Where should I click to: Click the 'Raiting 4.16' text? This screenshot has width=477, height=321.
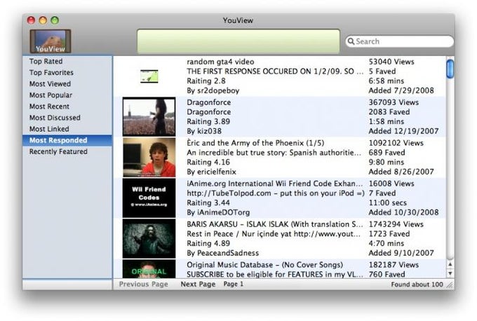pos(208,162)
